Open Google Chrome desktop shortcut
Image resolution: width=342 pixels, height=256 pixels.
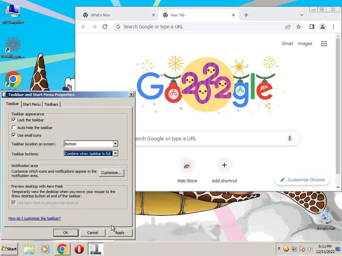[x=13, y=81]
